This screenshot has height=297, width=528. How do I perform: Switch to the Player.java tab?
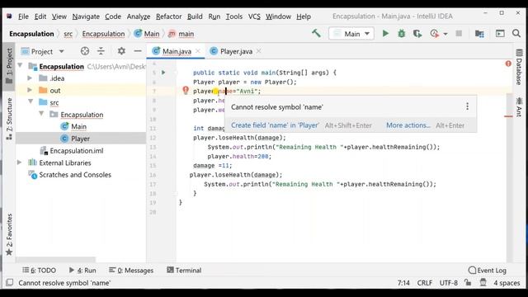pos(236,51)
